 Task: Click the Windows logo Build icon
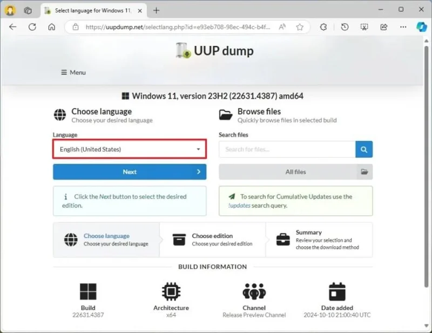(x=88, y=291)
